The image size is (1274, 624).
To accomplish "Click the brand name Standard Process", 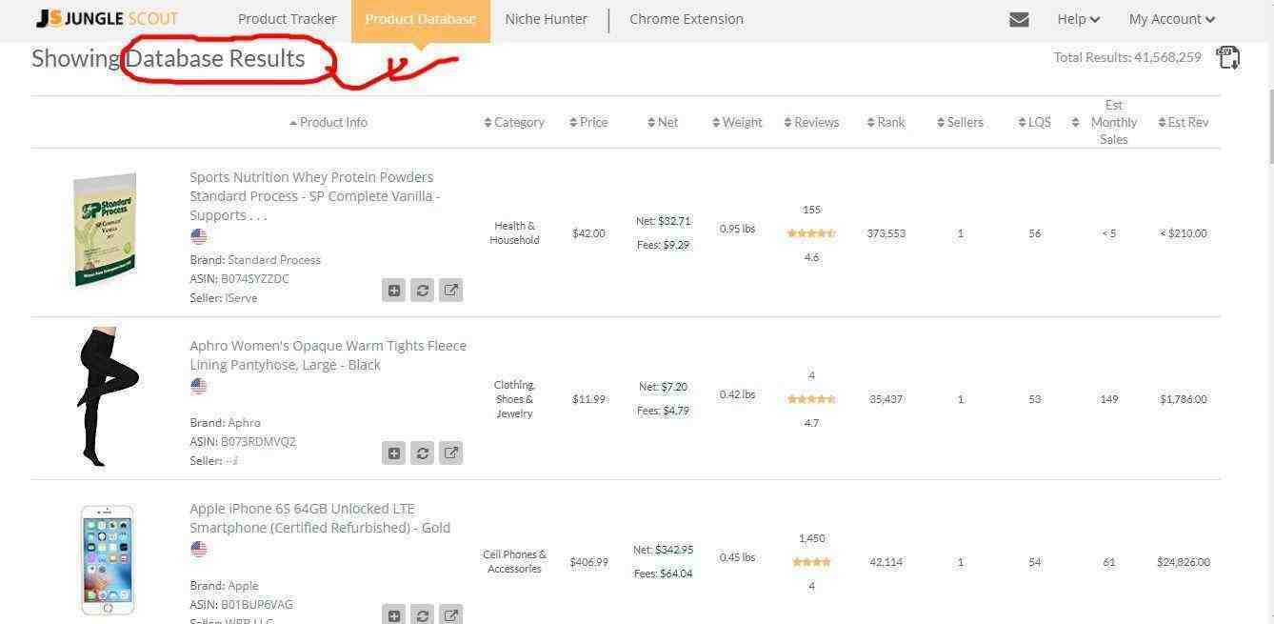I will [274, 260].
